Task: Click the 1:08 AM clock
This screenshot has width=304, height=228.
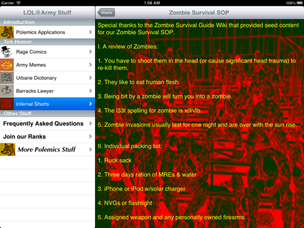Action: [x=152, y=3]
